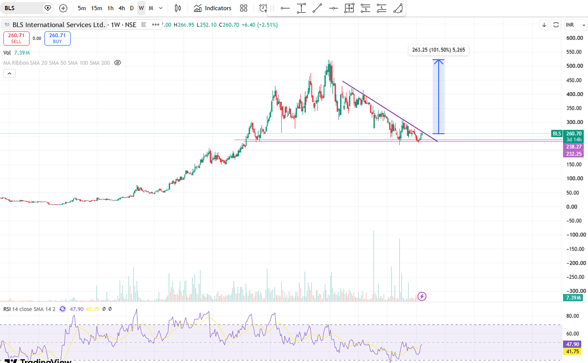Select the horizontal ray tool
This screenshot has width=588, height=363.
point(333,8)
